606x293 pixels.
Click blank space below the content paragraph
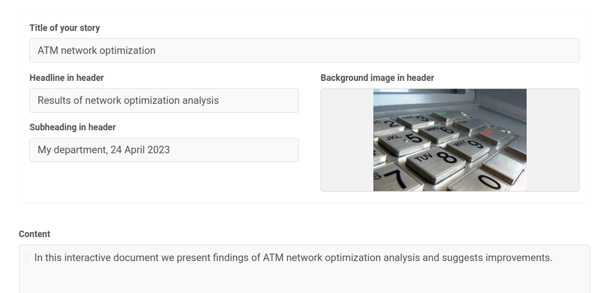click(x=304, y=280)
